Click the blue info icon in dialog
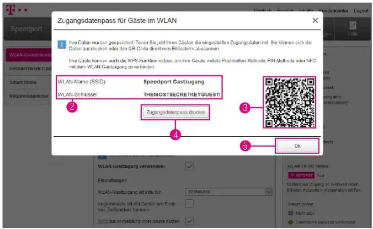Image resolution: width=373 pixels, height=229 pixels. [61, 45]
